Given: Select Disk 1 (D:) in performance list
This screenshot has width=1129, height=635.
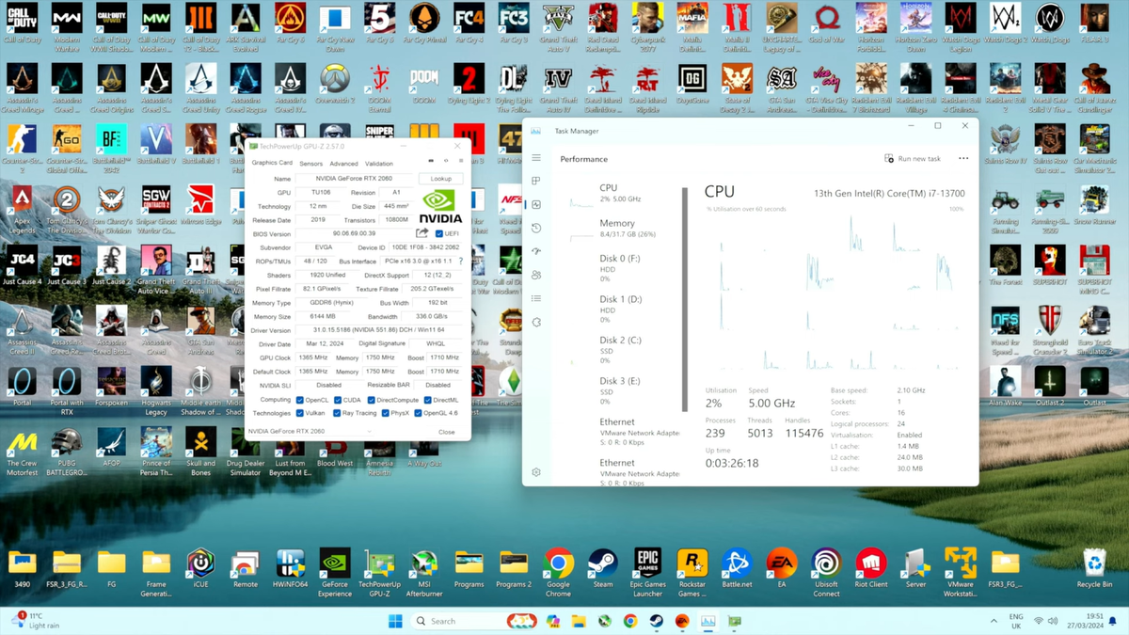Looking at the screenshot, I should [623, 310].
